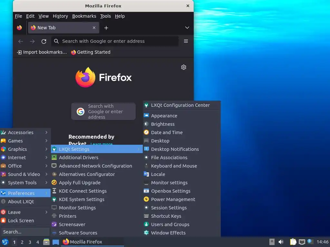Select Keyboard and Mouse entry
The image size is (330, 247).
[x=182, y=166]
